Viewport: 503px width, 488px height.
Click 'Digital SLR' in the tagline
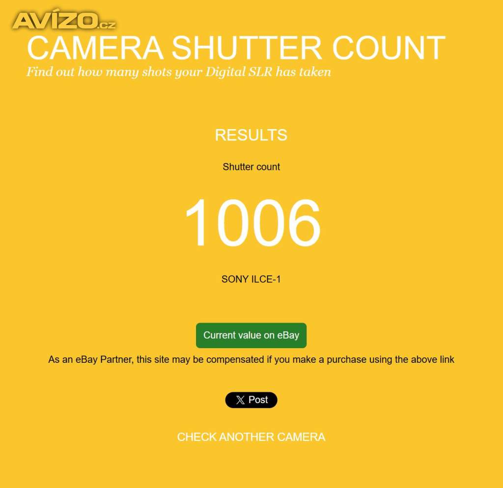point(239,72)
